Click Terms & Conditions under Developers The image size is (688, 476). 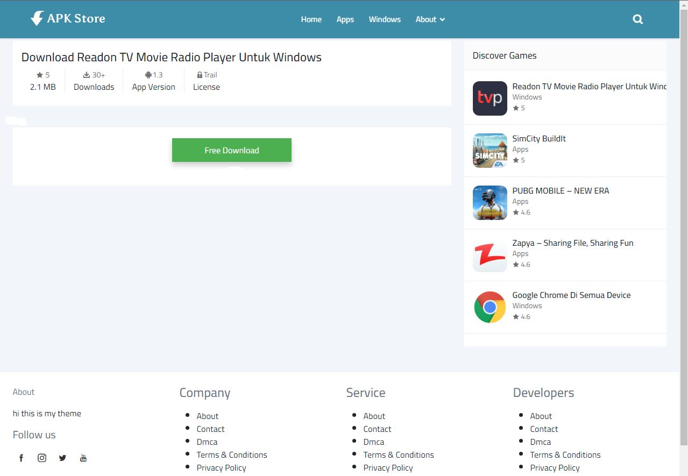coord(565,455)
